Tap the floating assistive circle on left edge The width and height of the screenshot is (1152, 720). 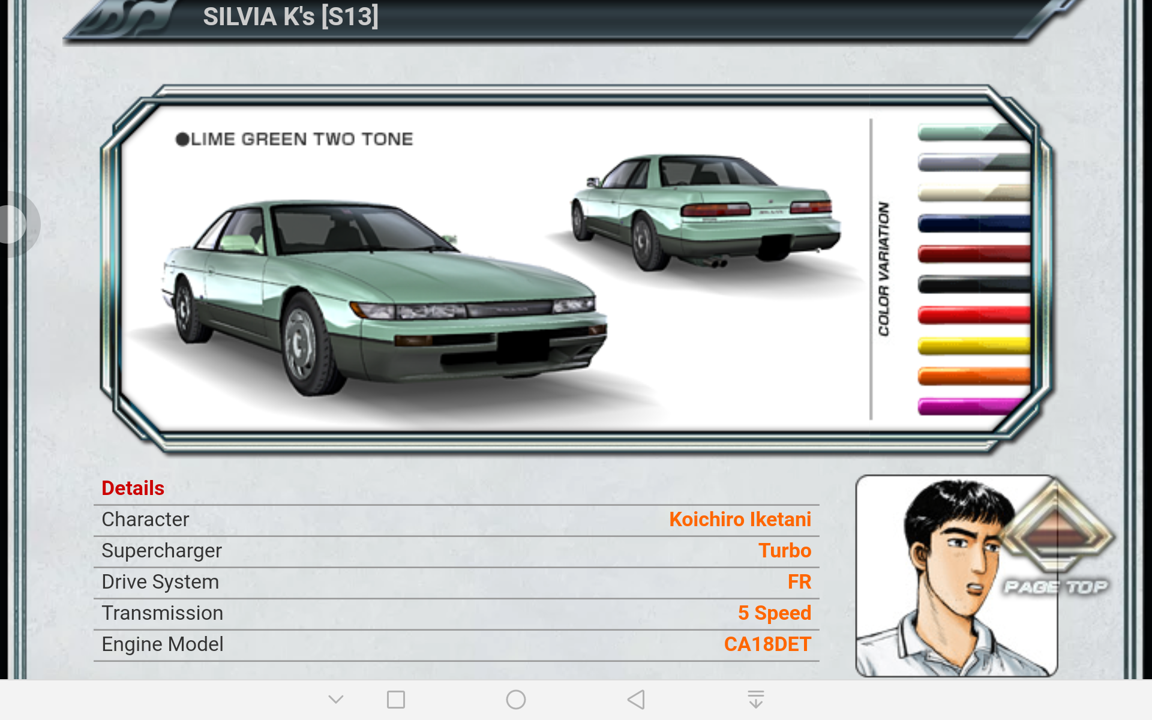pos(16,224)
